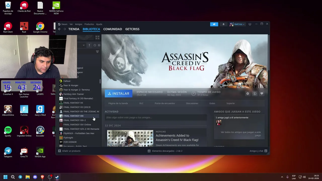Open Fortnite desktop shortcut
The height and width of the screenshot is (181, 322).
(x=24, y=111)
